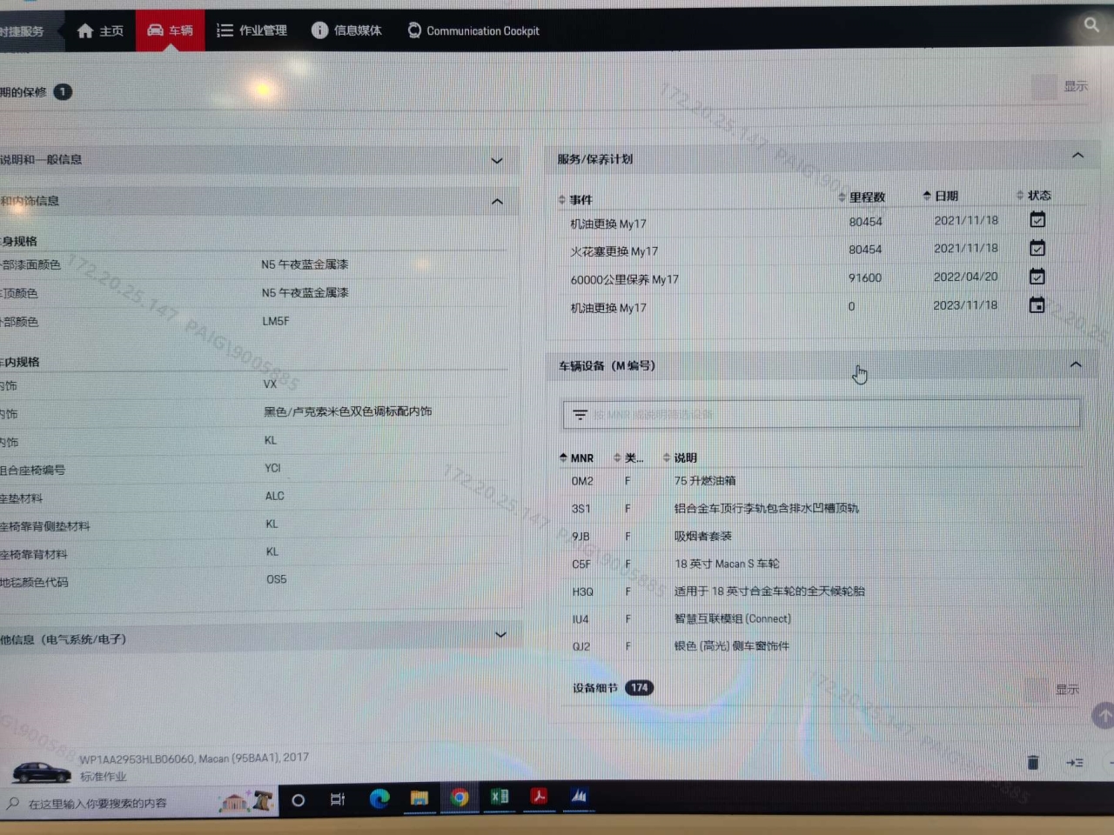Sort equipment list by MNR column
The image size is (1114, 835).
tap(576, 458)
